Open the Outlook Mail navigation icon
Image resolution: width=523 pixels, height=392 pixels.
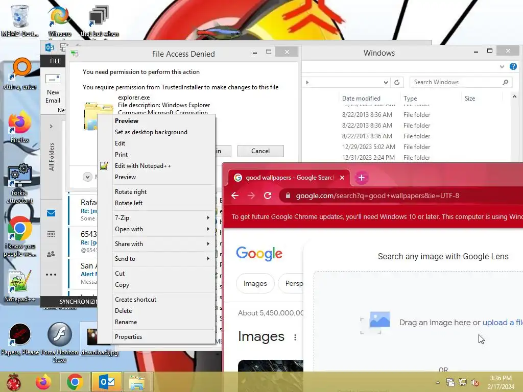(51, 213)
